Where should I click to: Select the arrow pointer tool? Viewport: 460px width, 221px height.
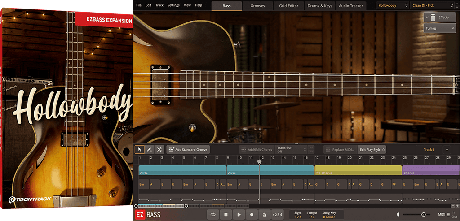[x=139, y=150]
